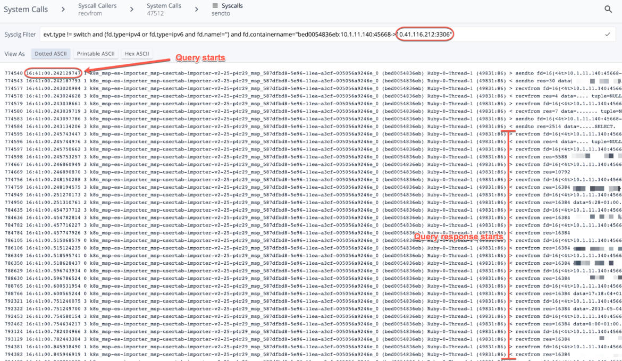Click the chevron between recvfrom and System Calls 47512
This screenshot has height=361, width=622.
pyautogui.click(x=132, y=9)
